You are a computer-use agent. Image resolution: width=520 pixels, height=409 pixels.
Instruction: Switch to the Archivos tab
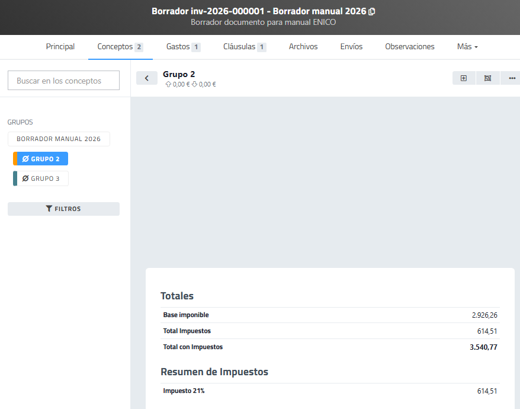pyautogui.click(x=303, y=47)
